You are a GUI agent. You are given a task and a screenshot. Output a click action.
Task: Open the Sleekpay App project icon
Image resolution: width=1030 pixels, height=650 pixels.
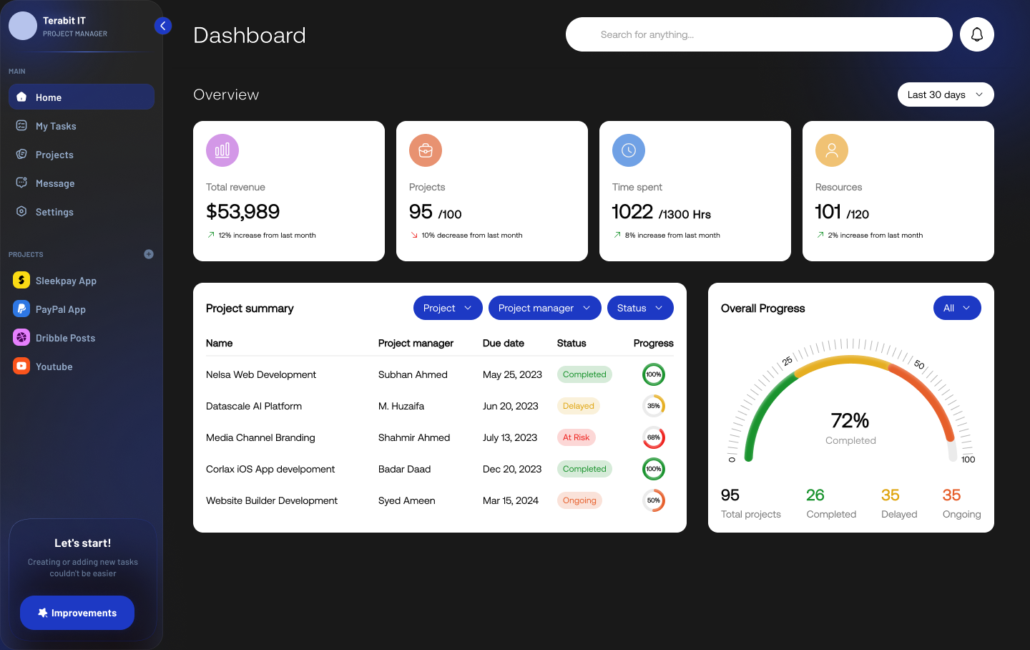pyautogui.click(x=21, y=280)
